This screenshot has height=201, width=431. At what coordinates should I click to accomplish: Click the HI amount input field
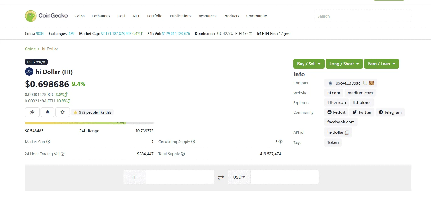tap(180, 177)
